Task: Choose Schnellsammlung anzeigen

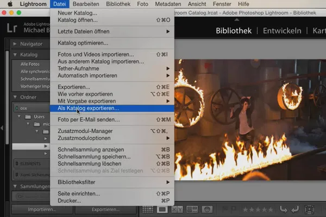Action: tap(112, 150)
